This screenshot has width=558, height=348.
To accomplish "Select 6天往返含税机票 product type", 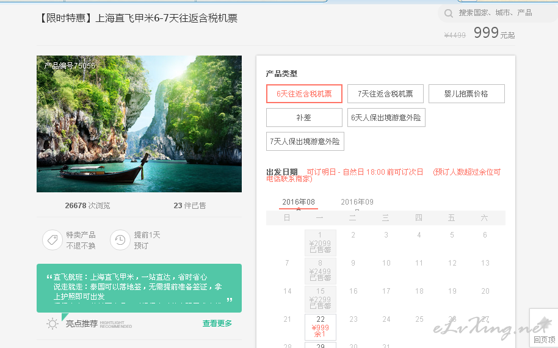I will (304, 93).
